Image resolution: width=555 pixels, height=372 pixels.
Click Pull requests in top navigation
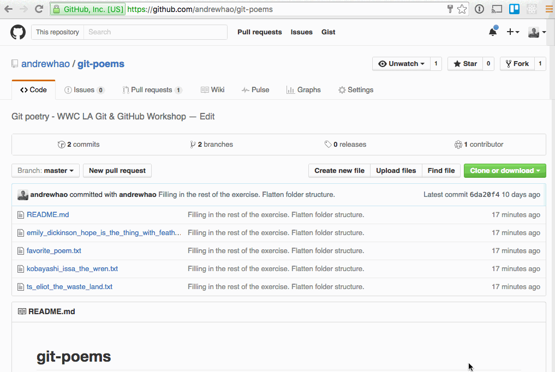259,32
